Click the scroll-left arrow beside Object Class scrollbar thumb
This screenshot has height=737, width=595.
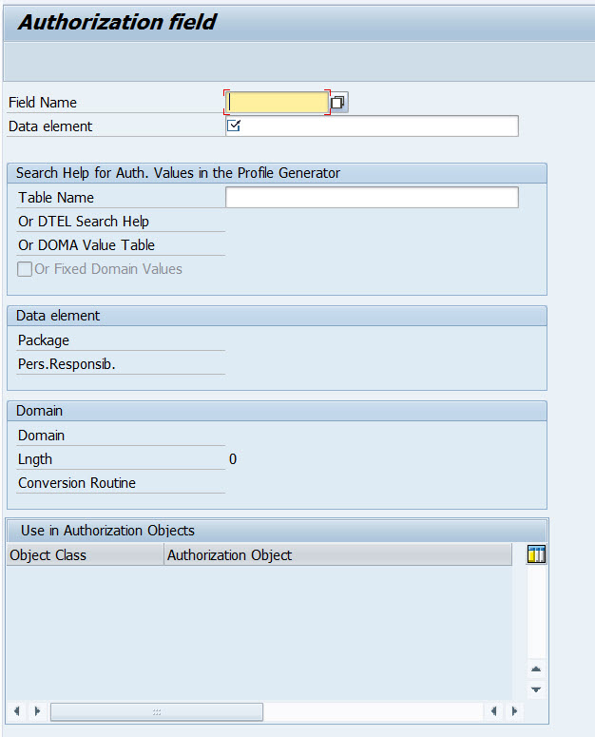tap(16, 711)
